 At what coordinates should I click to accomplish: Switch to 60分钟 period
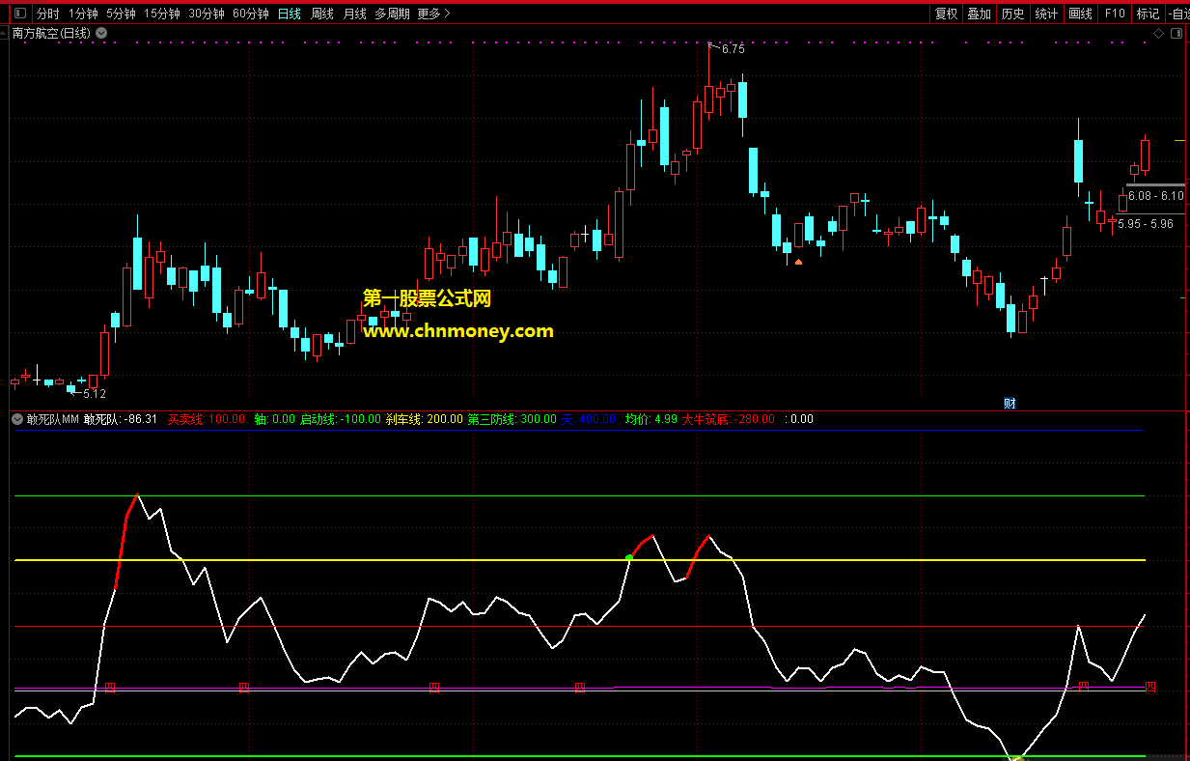click(251, 14)
